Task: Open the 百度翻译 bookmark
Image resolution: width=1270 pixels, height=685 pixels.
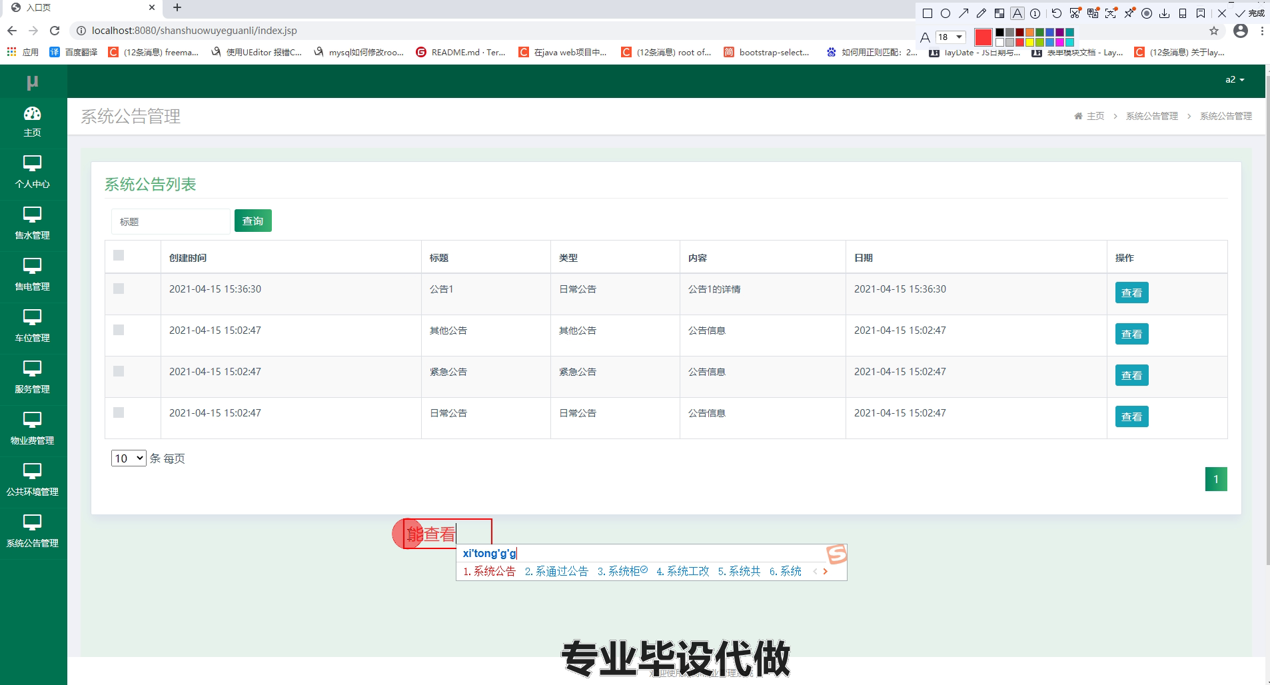Action: point(74,52)
